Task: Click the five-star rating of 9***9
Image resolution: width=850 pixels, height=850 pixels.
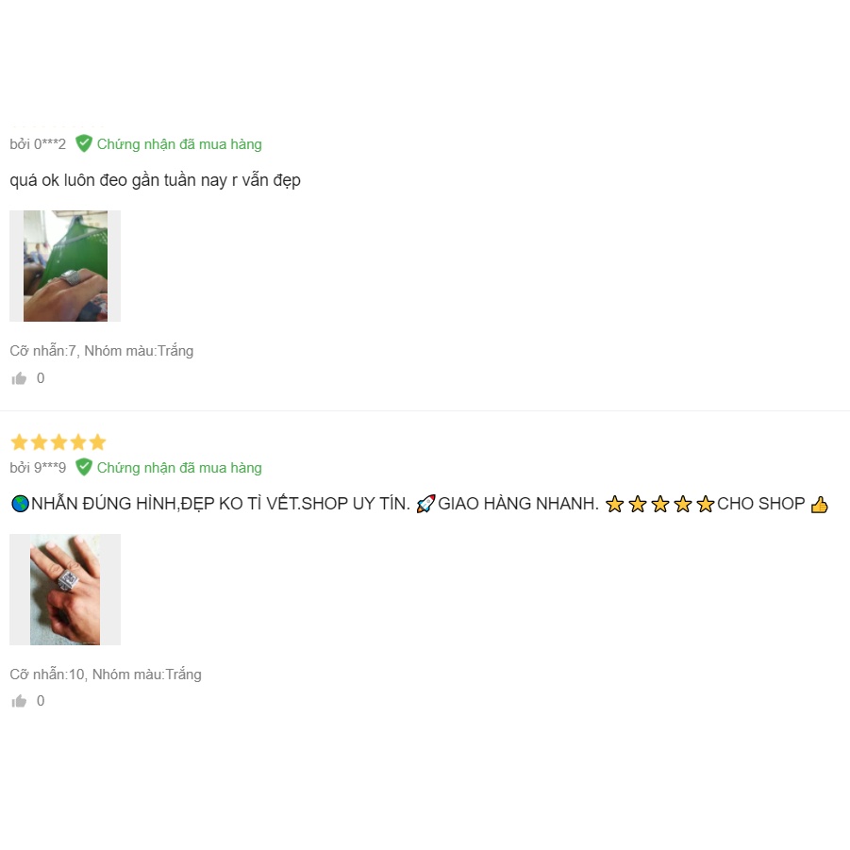Action: 58,442
